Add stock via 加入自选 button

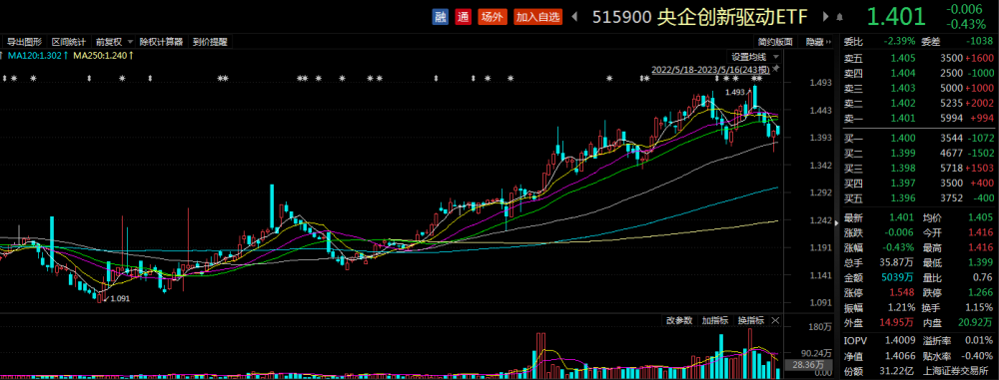pos(538,17)
